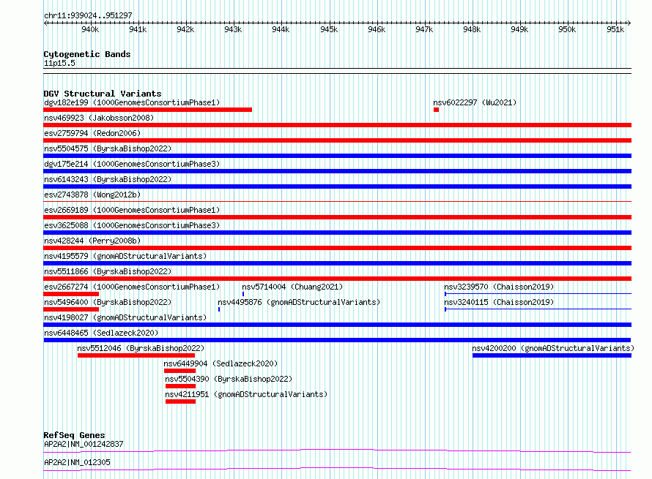Screen dimensions: 652x479
Task: Click nsv4200200 (gnomADStructuralVariants) label
Action: 553,348
